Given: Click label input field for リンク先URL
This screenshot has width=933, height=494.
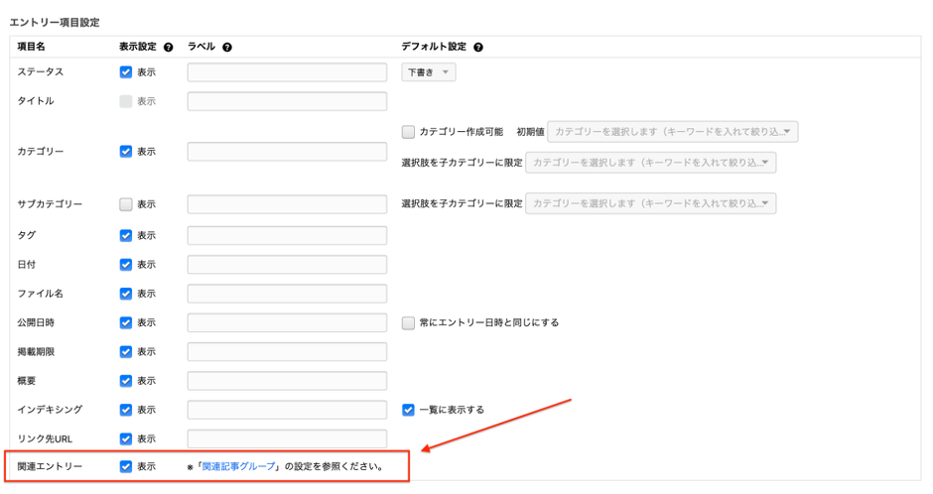Looking at the screenshot, I should (287, 438).
